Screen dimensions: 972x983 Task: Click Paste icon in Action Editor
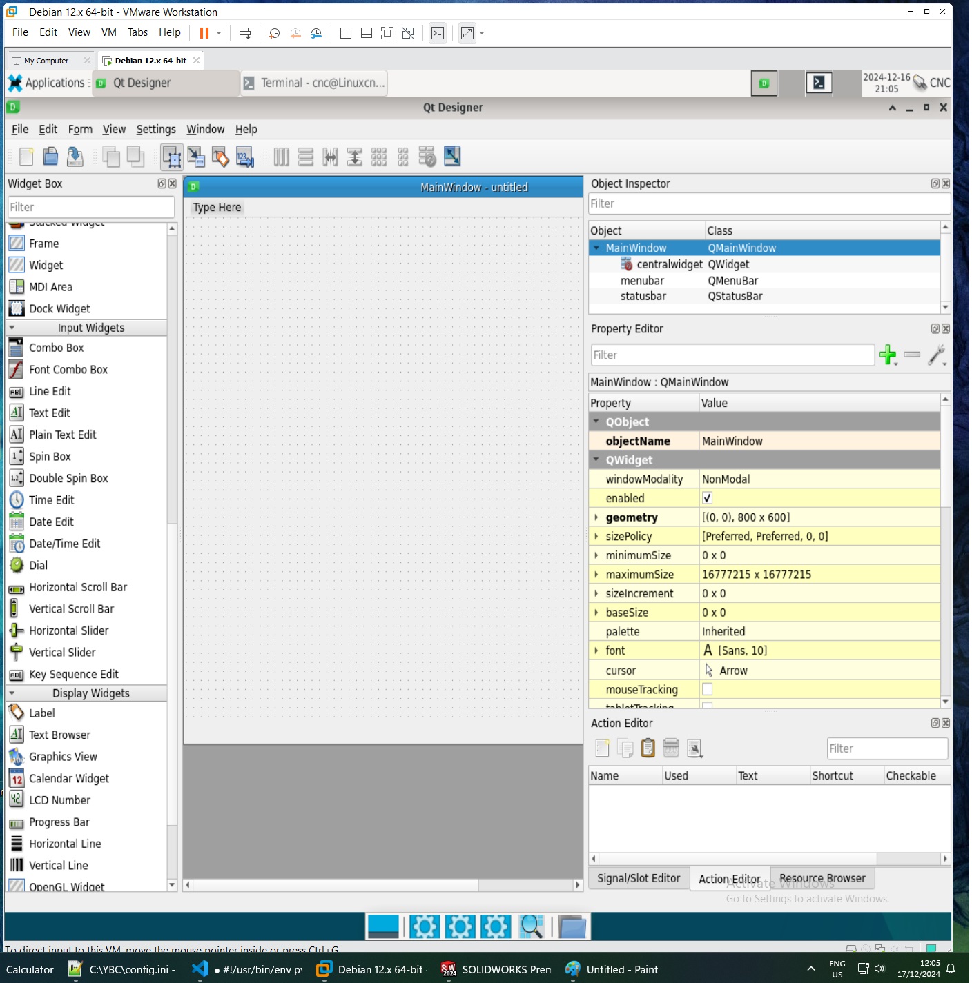(648, 748)
